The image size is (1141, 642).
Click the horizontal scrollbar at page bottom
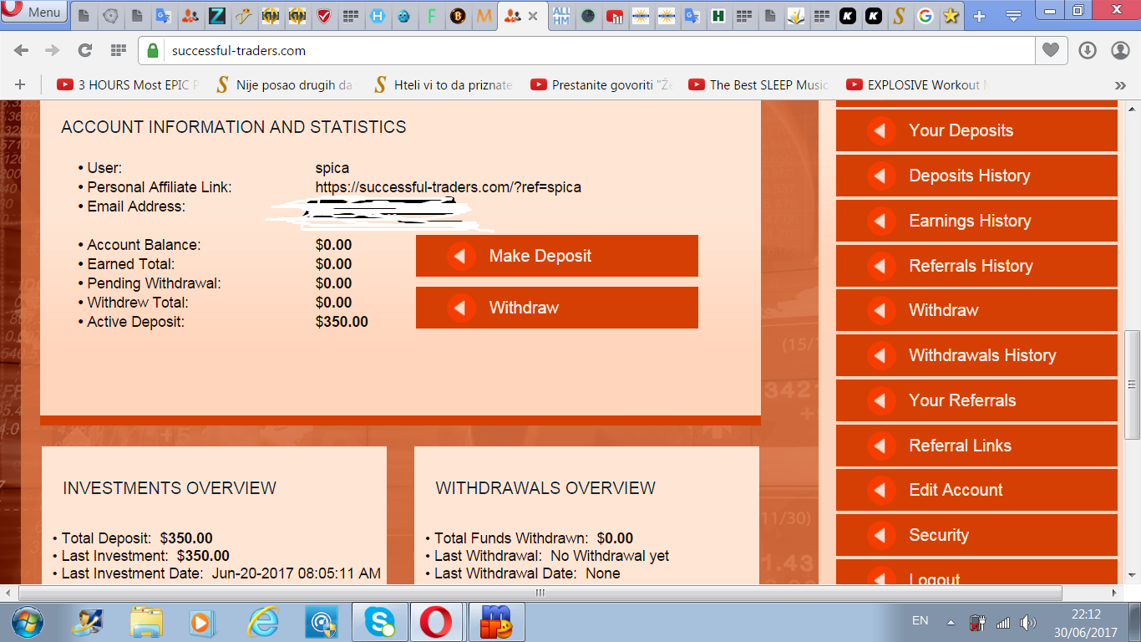point(540,593)
